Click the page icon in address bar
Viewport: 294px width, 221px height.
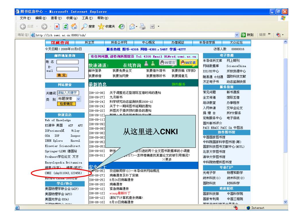(x=33, y=35)
